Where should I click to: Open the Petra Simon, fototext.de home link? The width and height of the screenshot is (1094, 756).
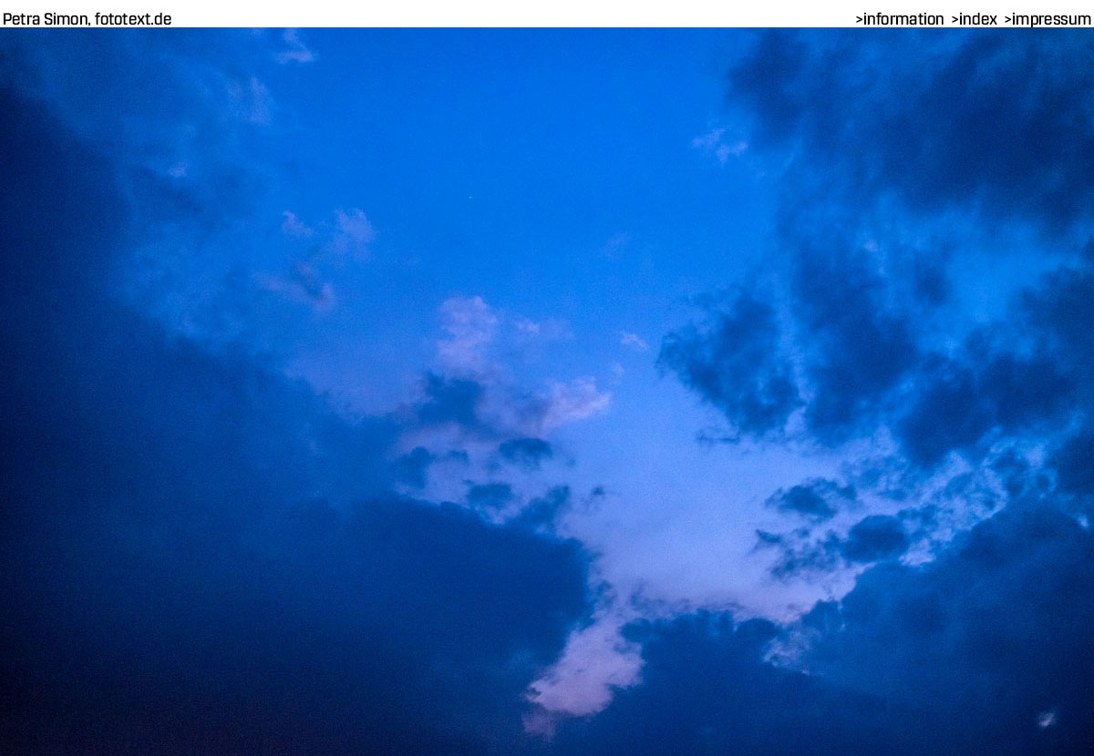87,19
